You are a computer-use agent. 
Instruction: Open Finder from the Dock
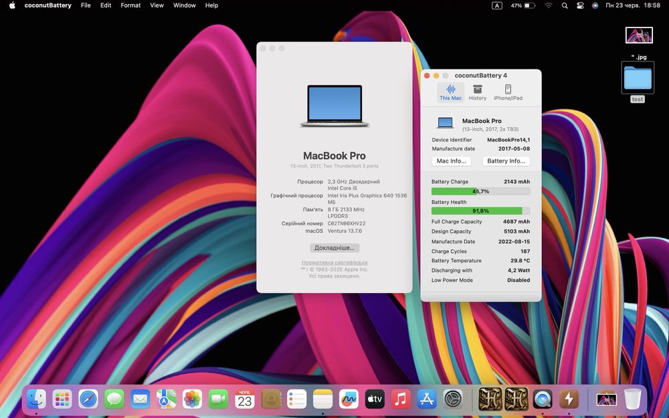click(36, 399)
